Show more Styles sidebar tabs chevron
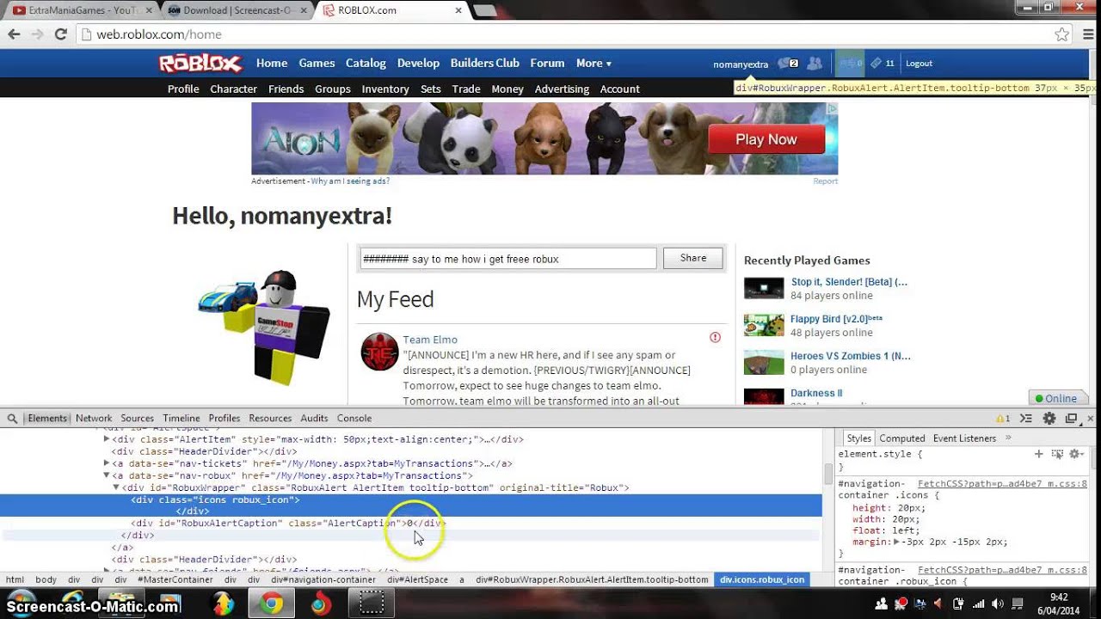 [1008, 438]
